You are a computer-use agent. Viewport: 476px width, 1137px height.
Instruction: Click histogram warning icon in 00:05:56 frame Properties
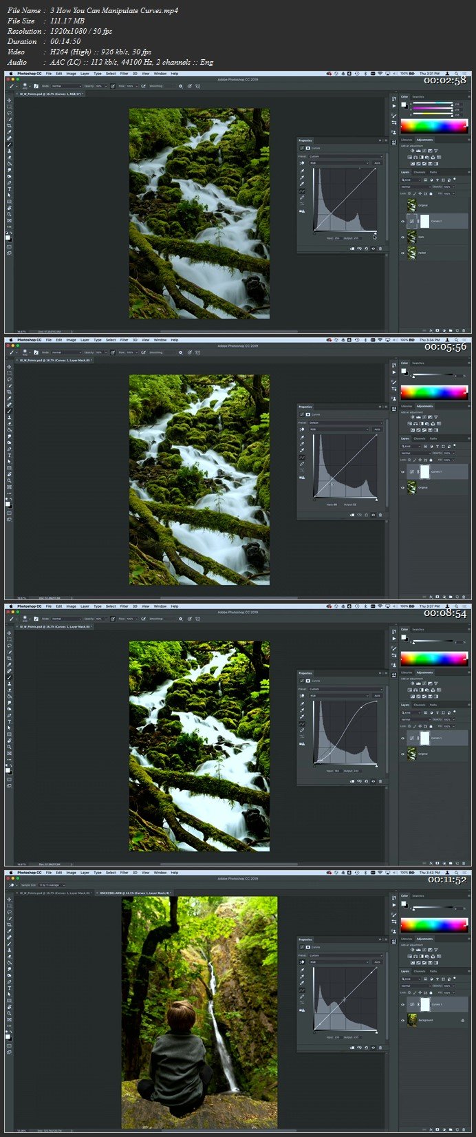[302, 477]
